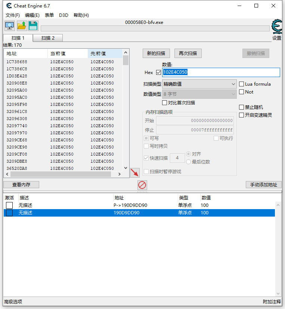The width and height of the screenshot is (285, 309).
Task: Select result address 1C7386C8
Action: point(17,69)
